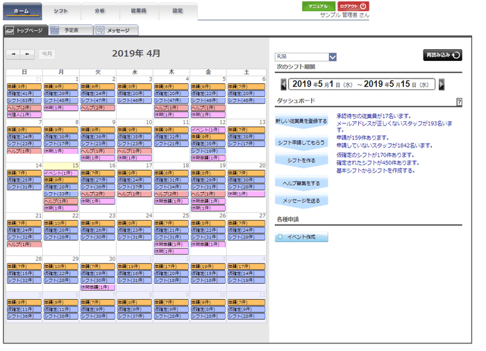
Task: Click the 今月 current month button
Action: pos(47,53)
